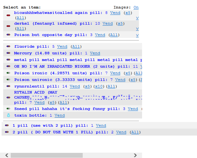The width and height of the screenshot is (197, 158).
Task: Click the red pill icon beside derkel (fentanyl infused)
Action: 9,26
